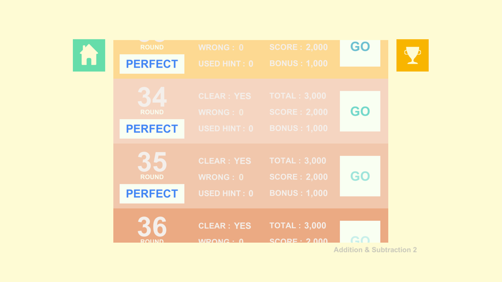This screenshot has height=282, width=502.
Task: Select the PERFECT badge of round 35
Action: (152, 193)
